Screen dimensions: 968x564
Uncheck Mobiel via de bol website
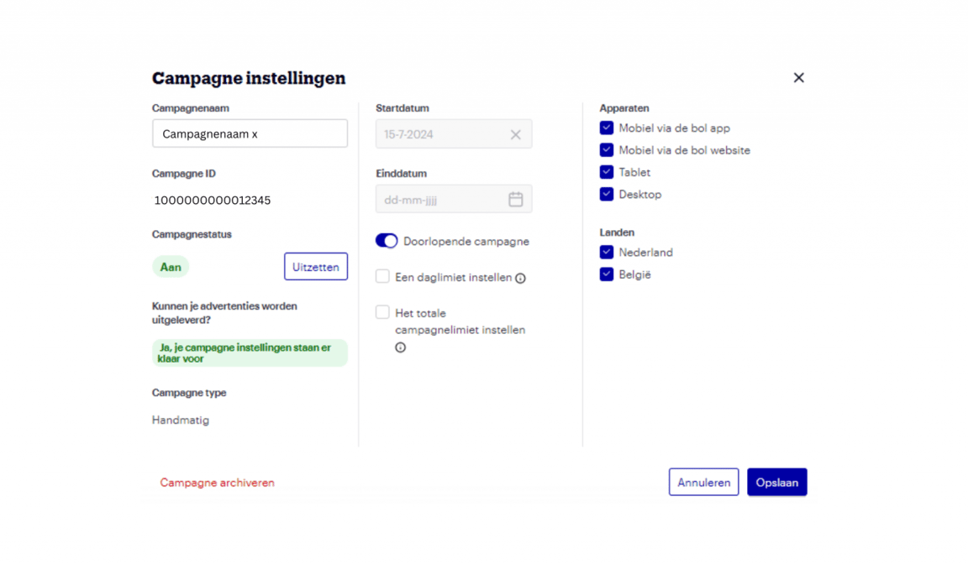coord(606,150)
